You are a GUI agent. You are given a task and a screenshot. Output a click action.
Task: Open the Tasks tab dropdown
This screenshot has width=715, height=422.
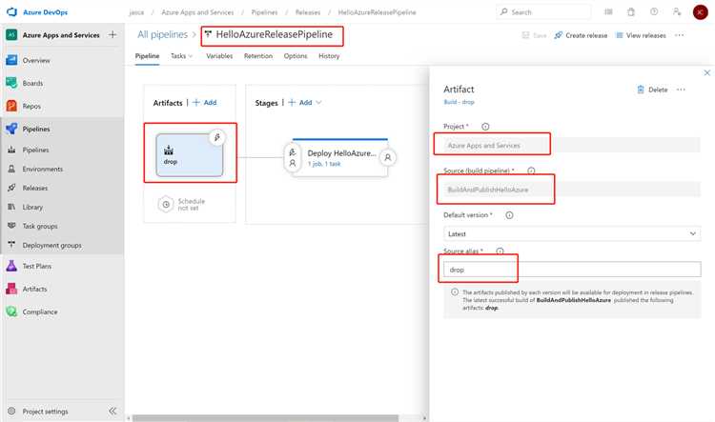tap(181, 56)
